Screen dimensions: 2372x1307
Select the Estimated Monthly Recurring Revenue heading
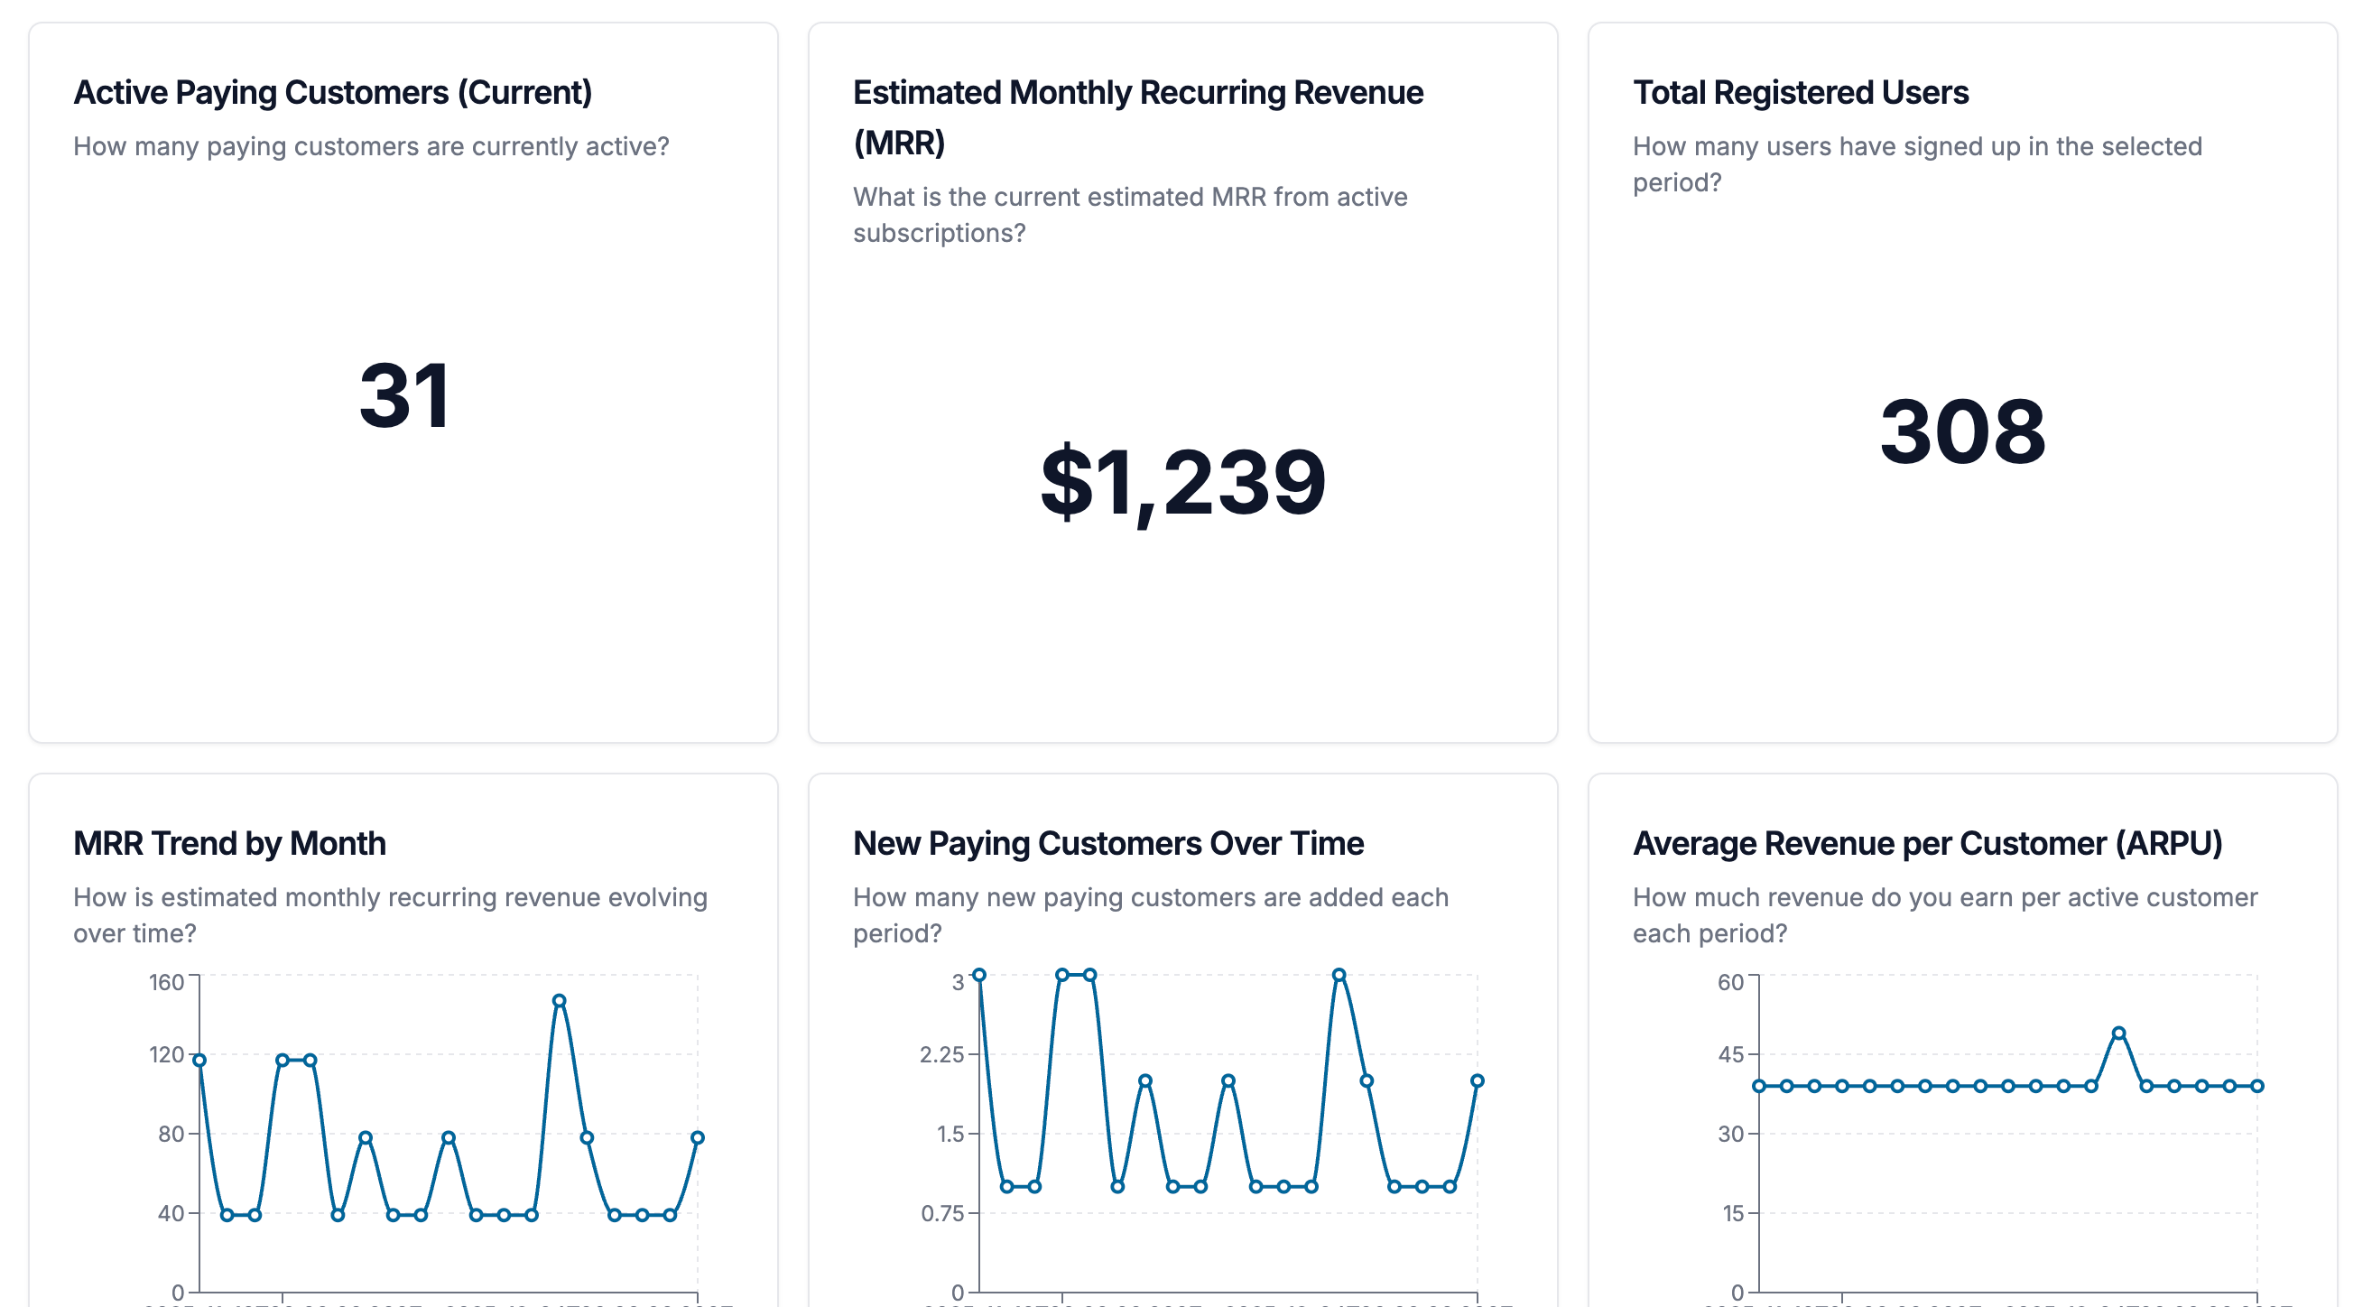[x=1137, y=93]
